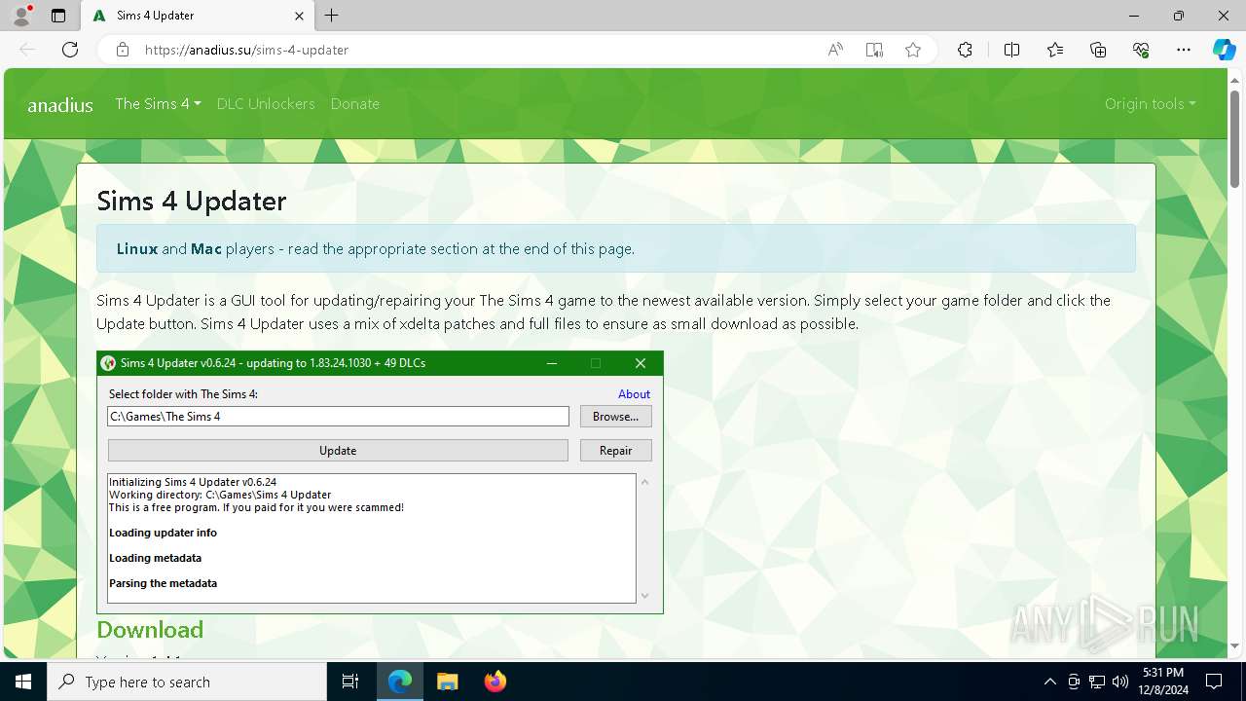Image resolution: width=1246 pixels, height=701 pixels.
Task: Open Task View
Action: [350, 682]
